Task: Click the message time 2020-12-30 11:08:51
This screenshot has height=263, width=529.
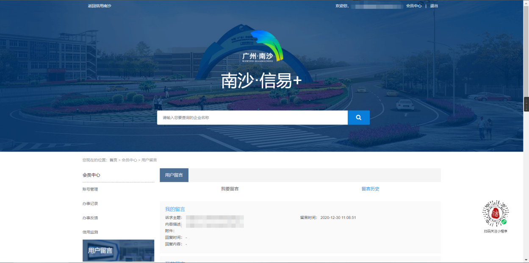Action: point(338,218)
